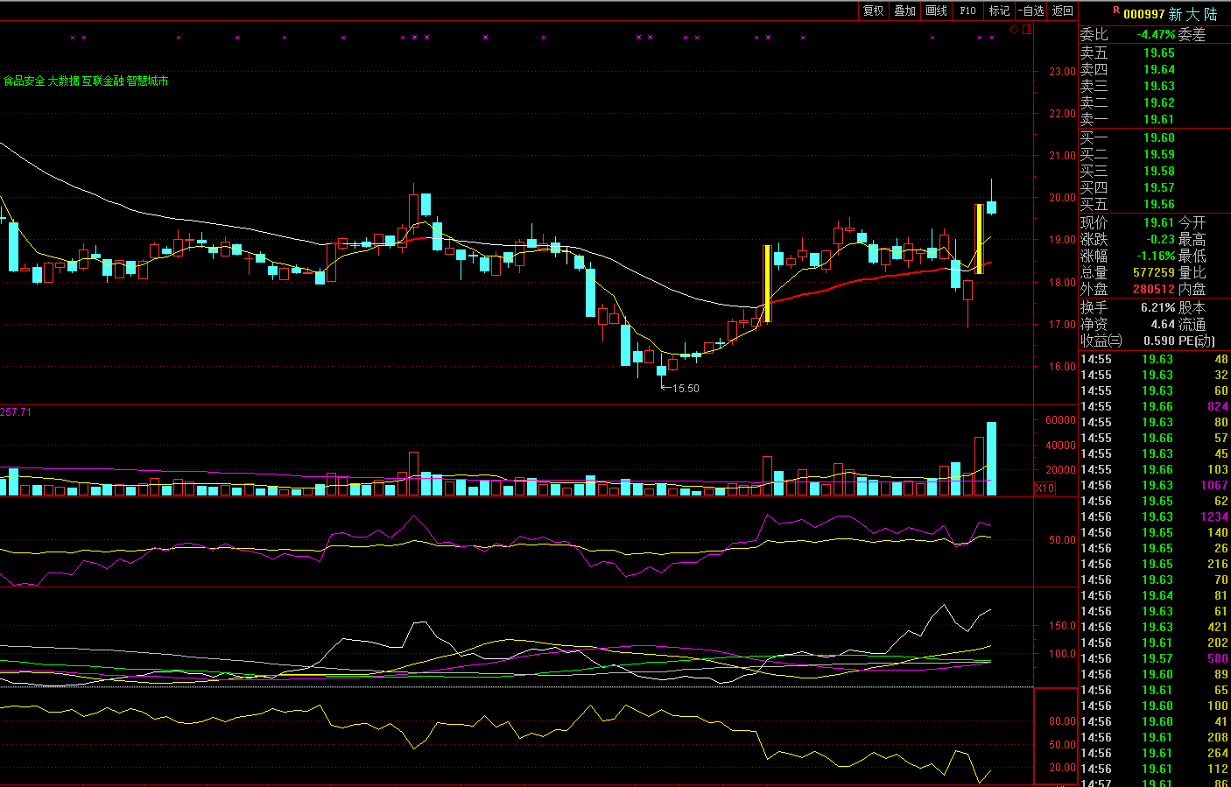
Task: Click the X10 volume scale indicator
Action: pos(1045,488)
